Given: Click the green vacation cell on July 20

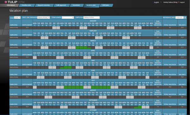Looking at the screenshot, I should coord(108,87).
